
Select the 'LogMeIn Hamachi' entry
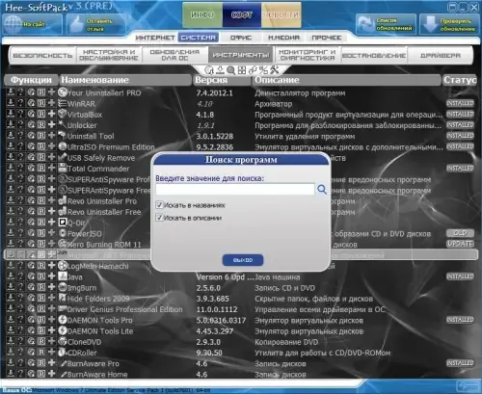point(98,266)
